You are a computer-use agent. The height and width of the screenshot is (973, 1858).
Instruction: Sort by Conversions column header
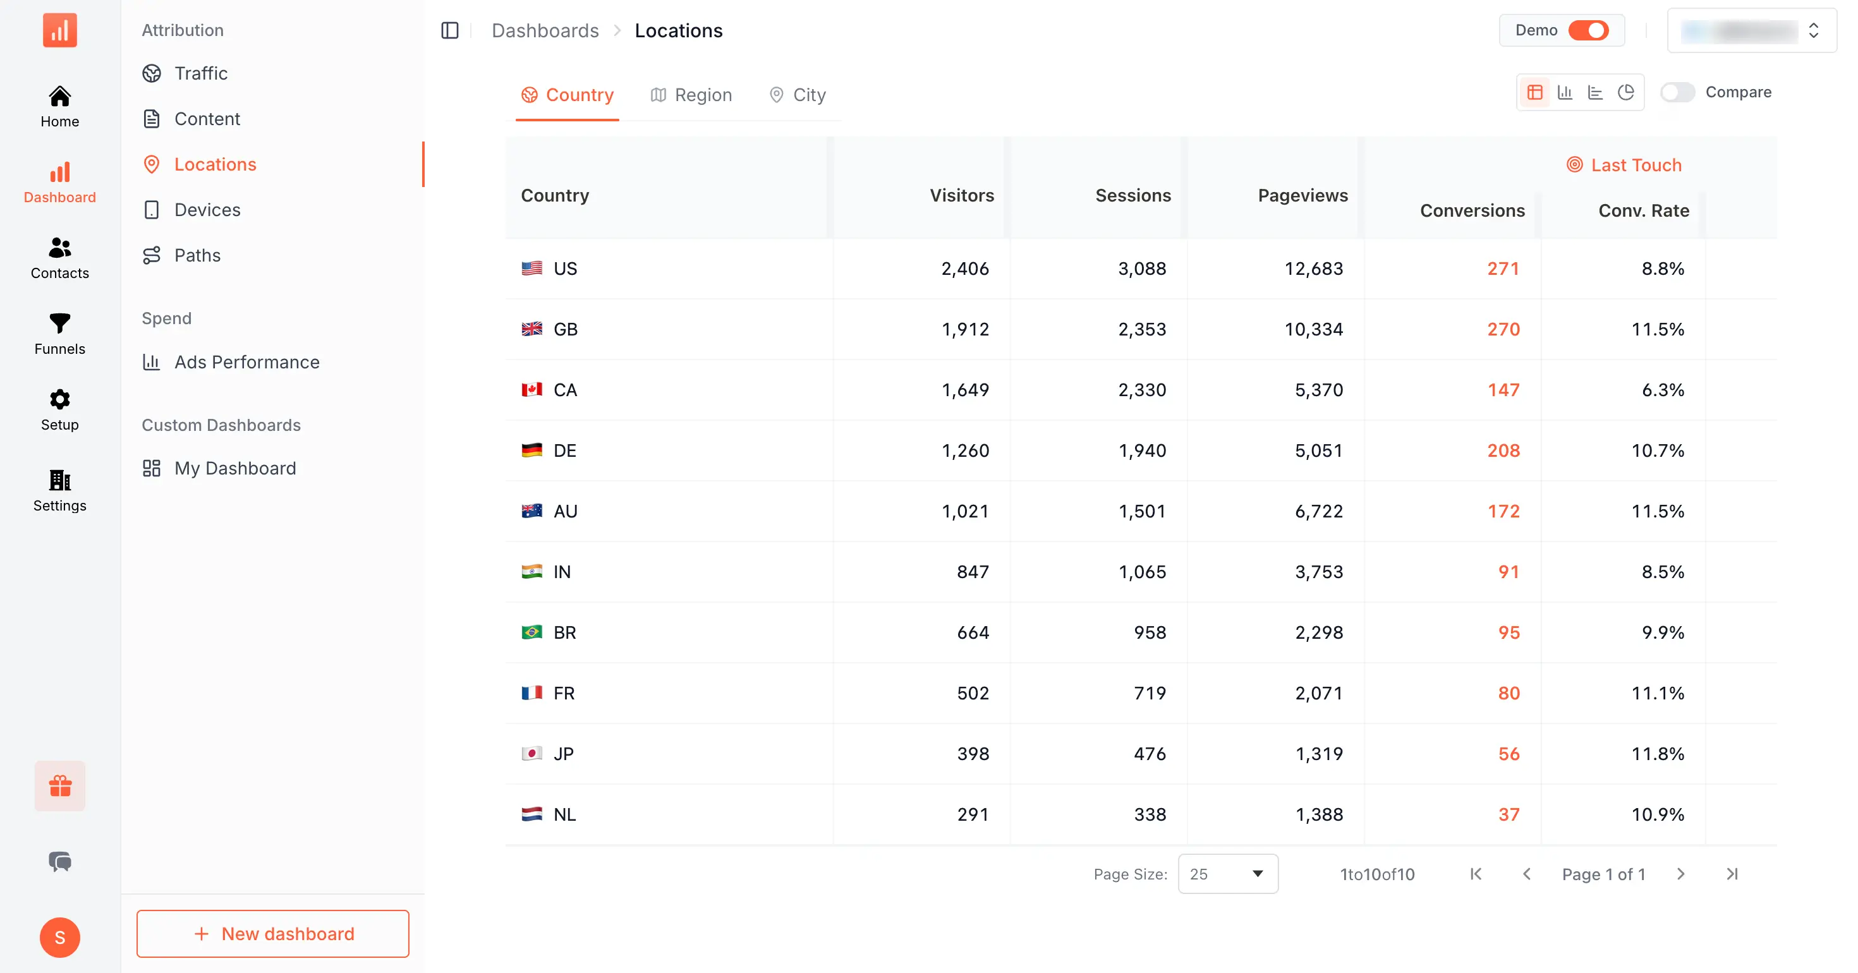pyautogui.click(x=1472, y=210)
